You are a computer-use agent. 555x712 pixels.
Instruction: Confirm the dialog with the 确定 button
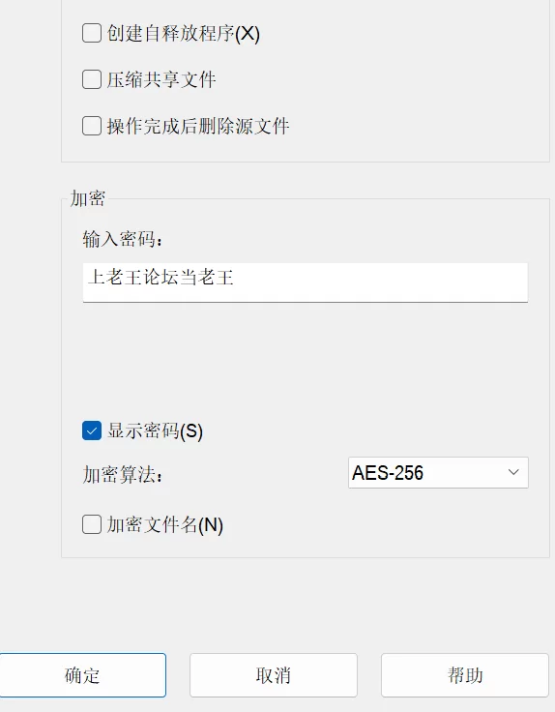(82, 675)
